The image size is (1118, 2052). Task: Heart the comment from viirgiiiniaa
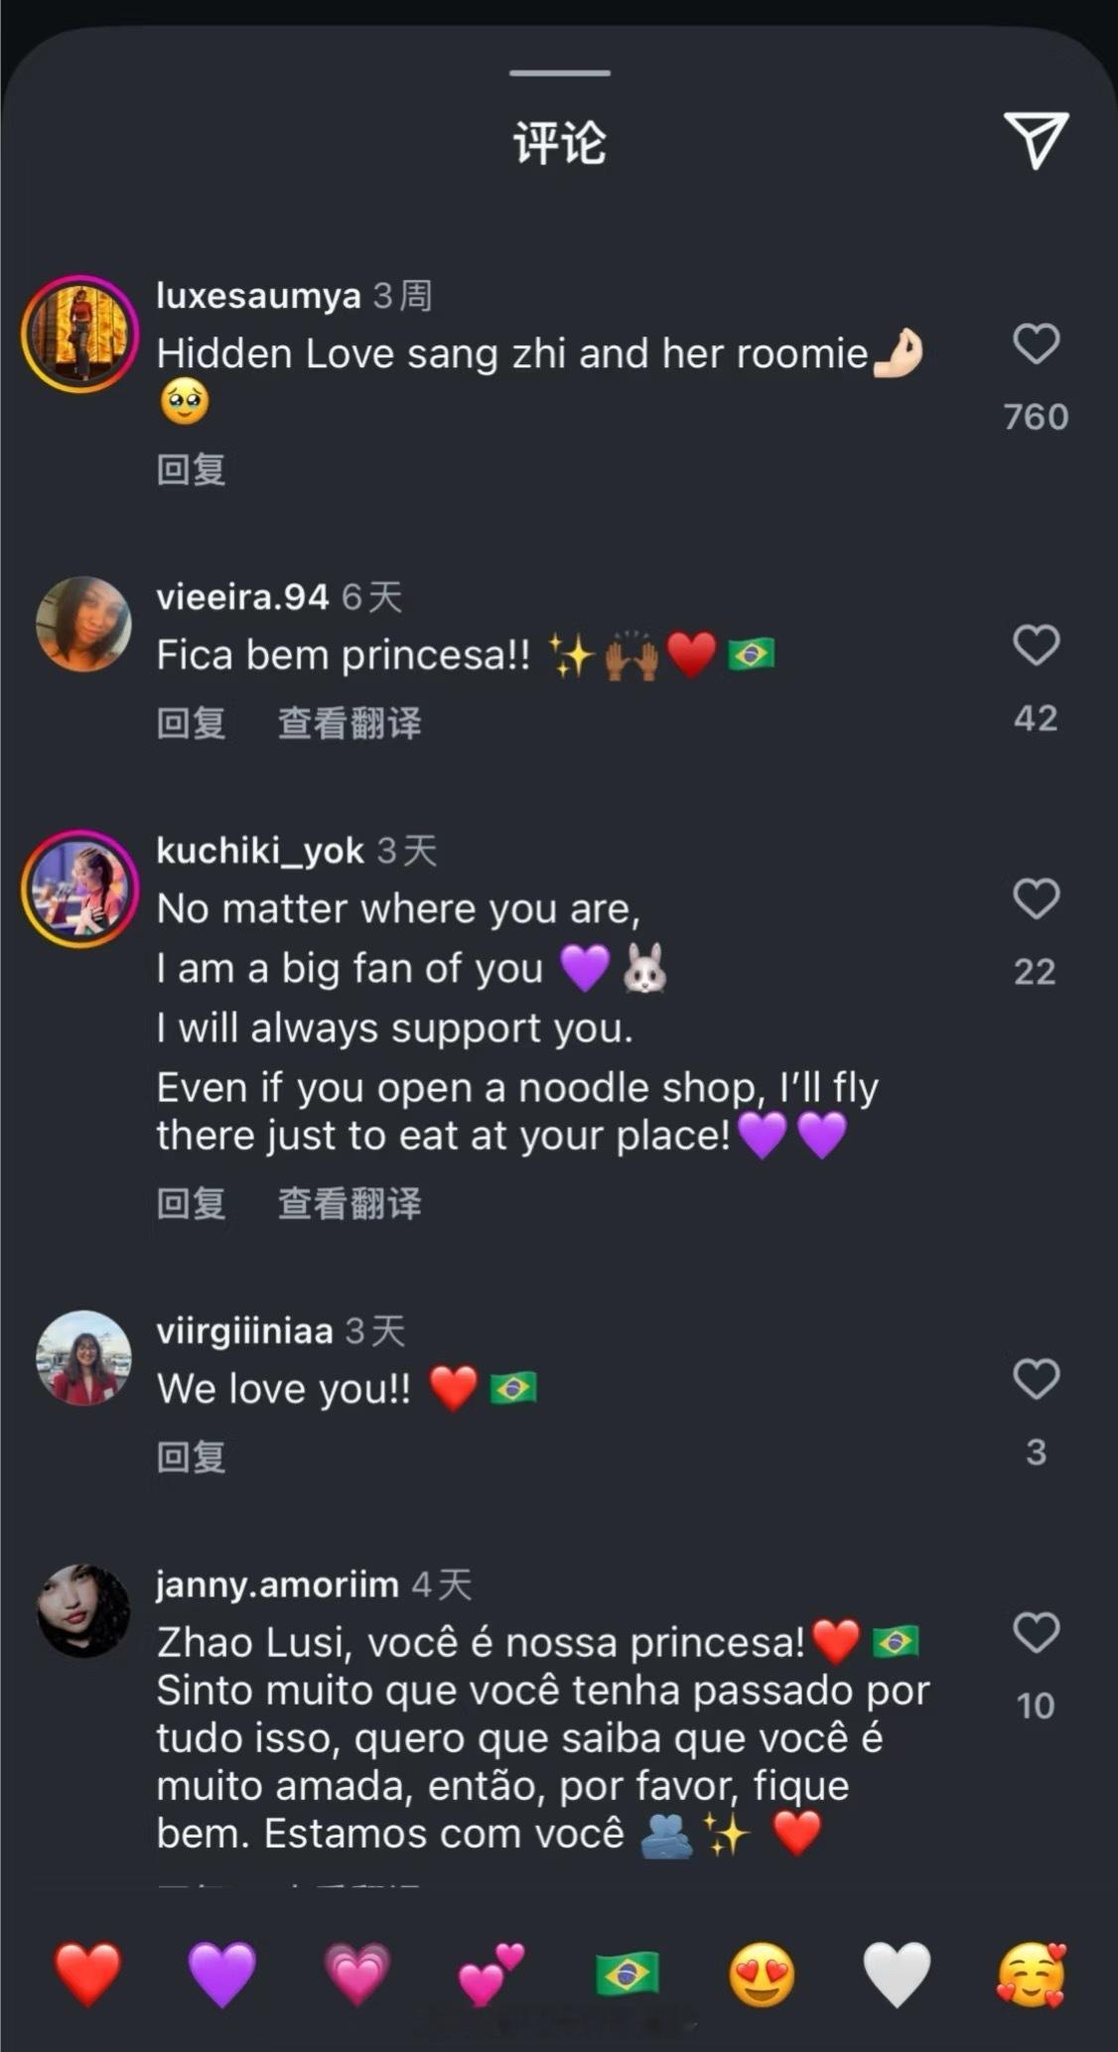(1036, 1379)
